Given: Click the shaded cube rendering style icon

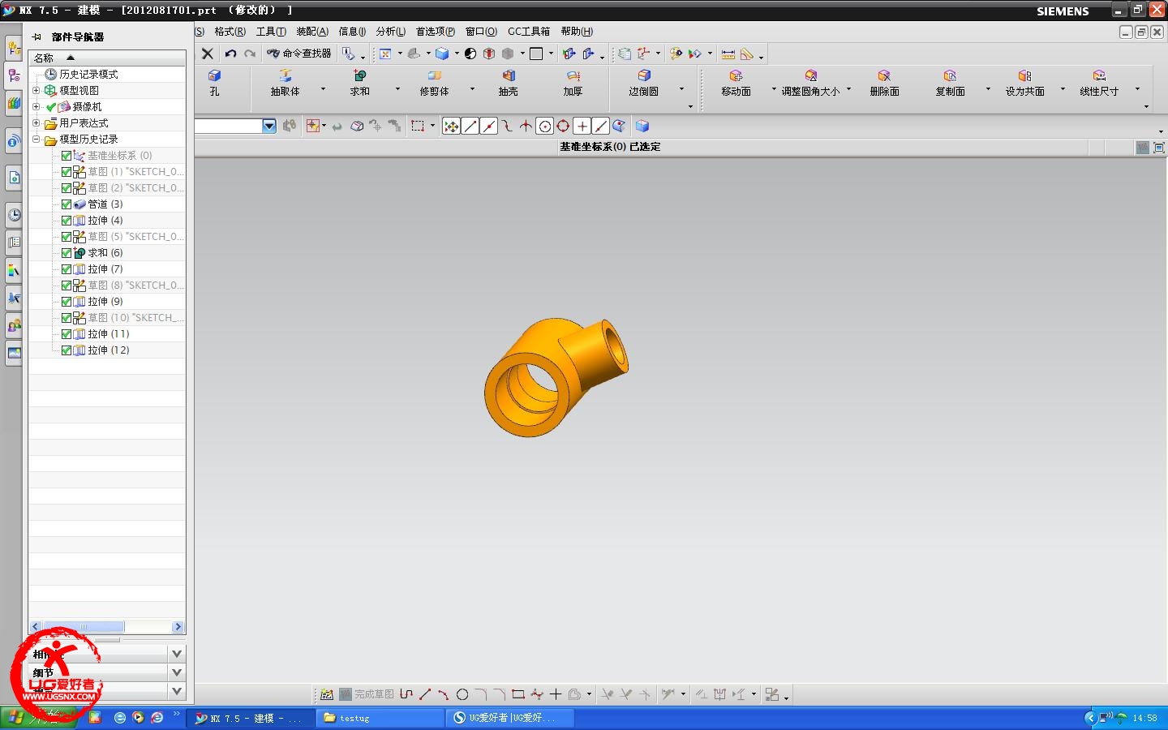Looking at the screenshot, I should point(442,54).
